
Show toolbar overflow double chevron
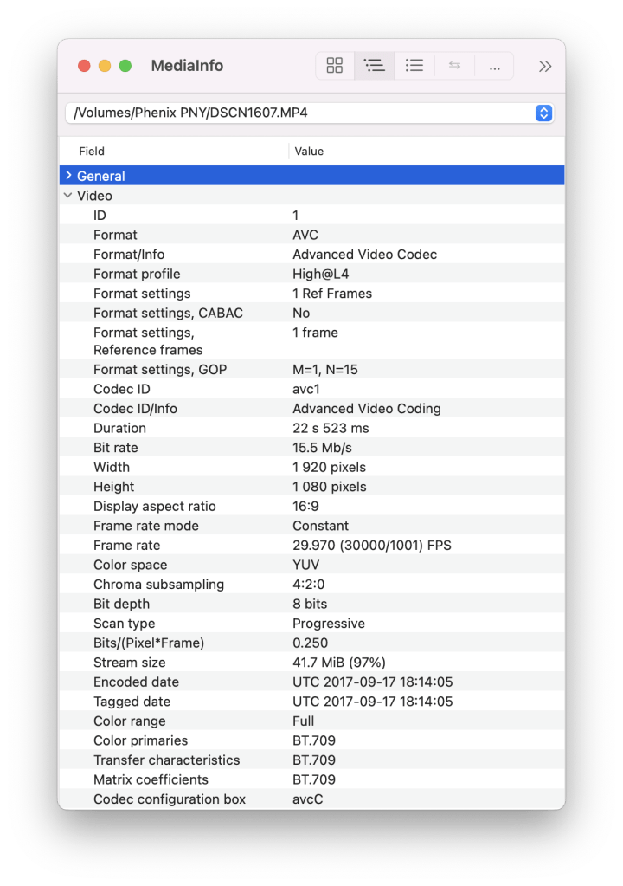point(545,66)
